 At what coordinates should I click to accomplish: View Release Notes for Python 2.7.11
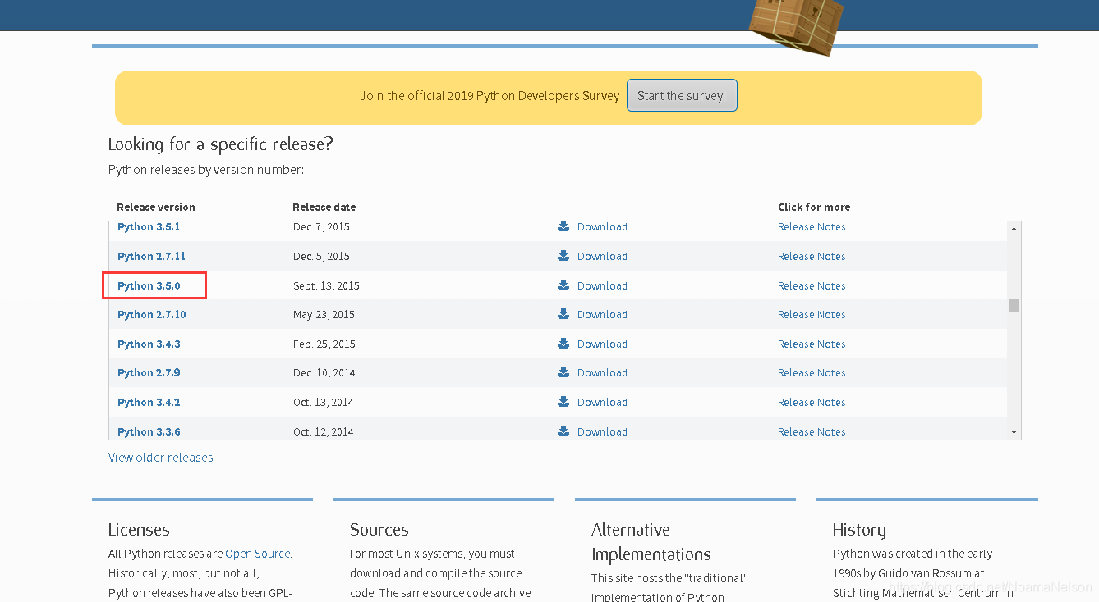point(812,256)
